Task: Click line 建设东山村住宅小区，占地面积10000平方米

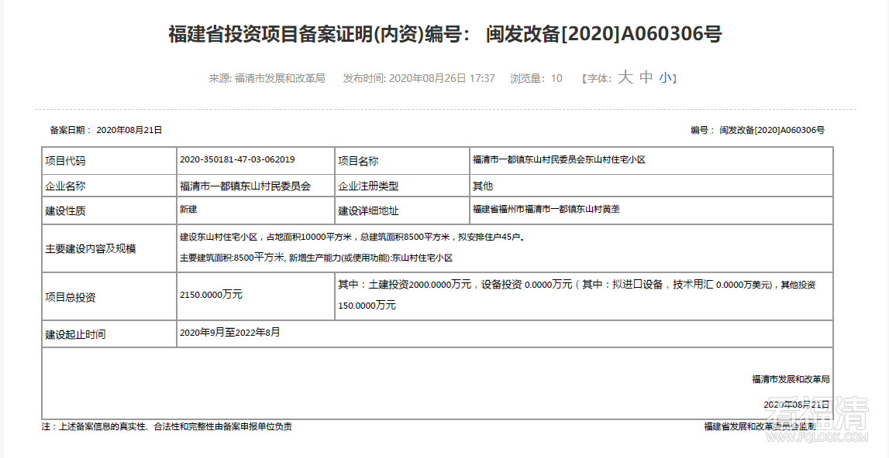Action: point(352,237)
